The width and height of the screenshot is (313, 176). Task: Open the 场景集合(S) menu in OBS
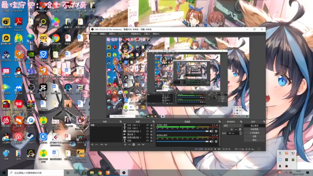click(136, 34)
